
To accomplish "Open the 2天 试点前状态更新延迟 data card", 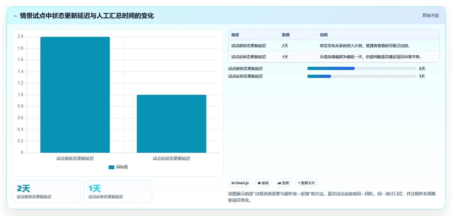I will click(47, 192).
